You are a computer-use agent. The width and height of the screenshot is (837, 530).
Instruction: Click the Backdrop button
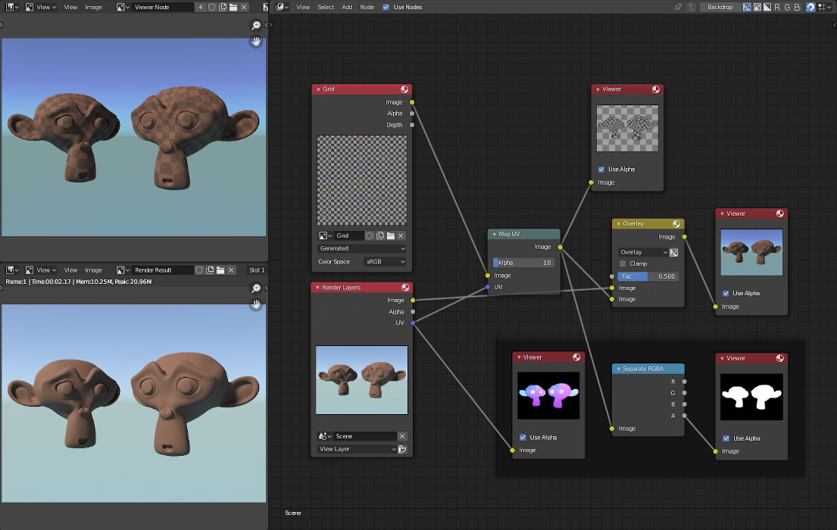(719, 7)
